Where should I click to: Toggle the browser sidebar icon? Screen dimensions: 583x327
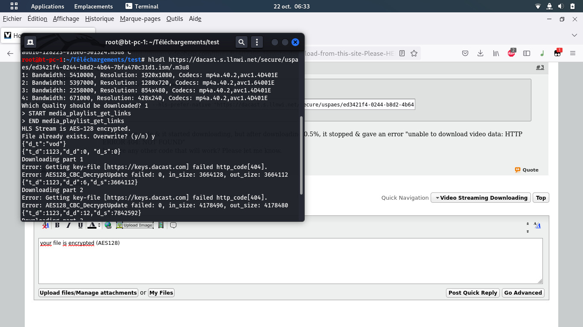coord(527,53)
